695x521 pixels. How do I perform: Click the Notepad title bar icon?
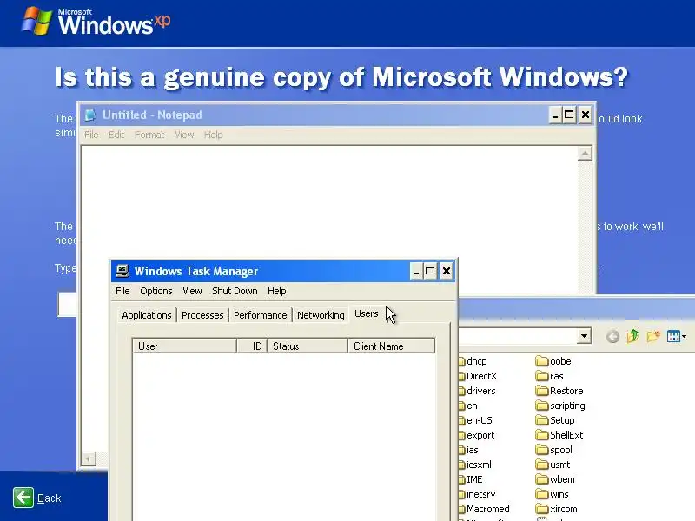coord(90,115)
